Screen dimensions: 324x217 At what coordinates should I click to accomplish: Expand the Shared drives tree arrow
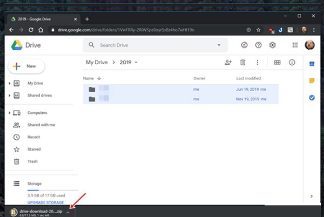10,96
